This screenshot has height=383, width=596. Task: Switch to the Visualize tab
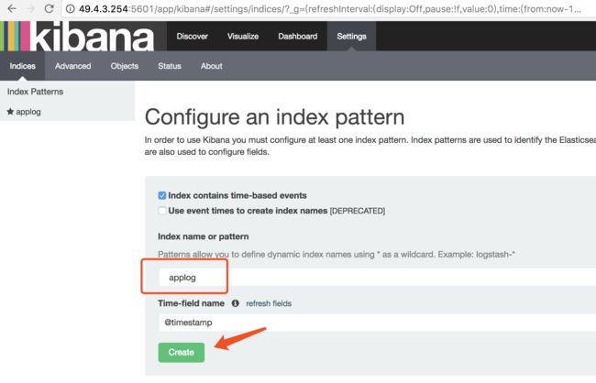coord(243,37)
